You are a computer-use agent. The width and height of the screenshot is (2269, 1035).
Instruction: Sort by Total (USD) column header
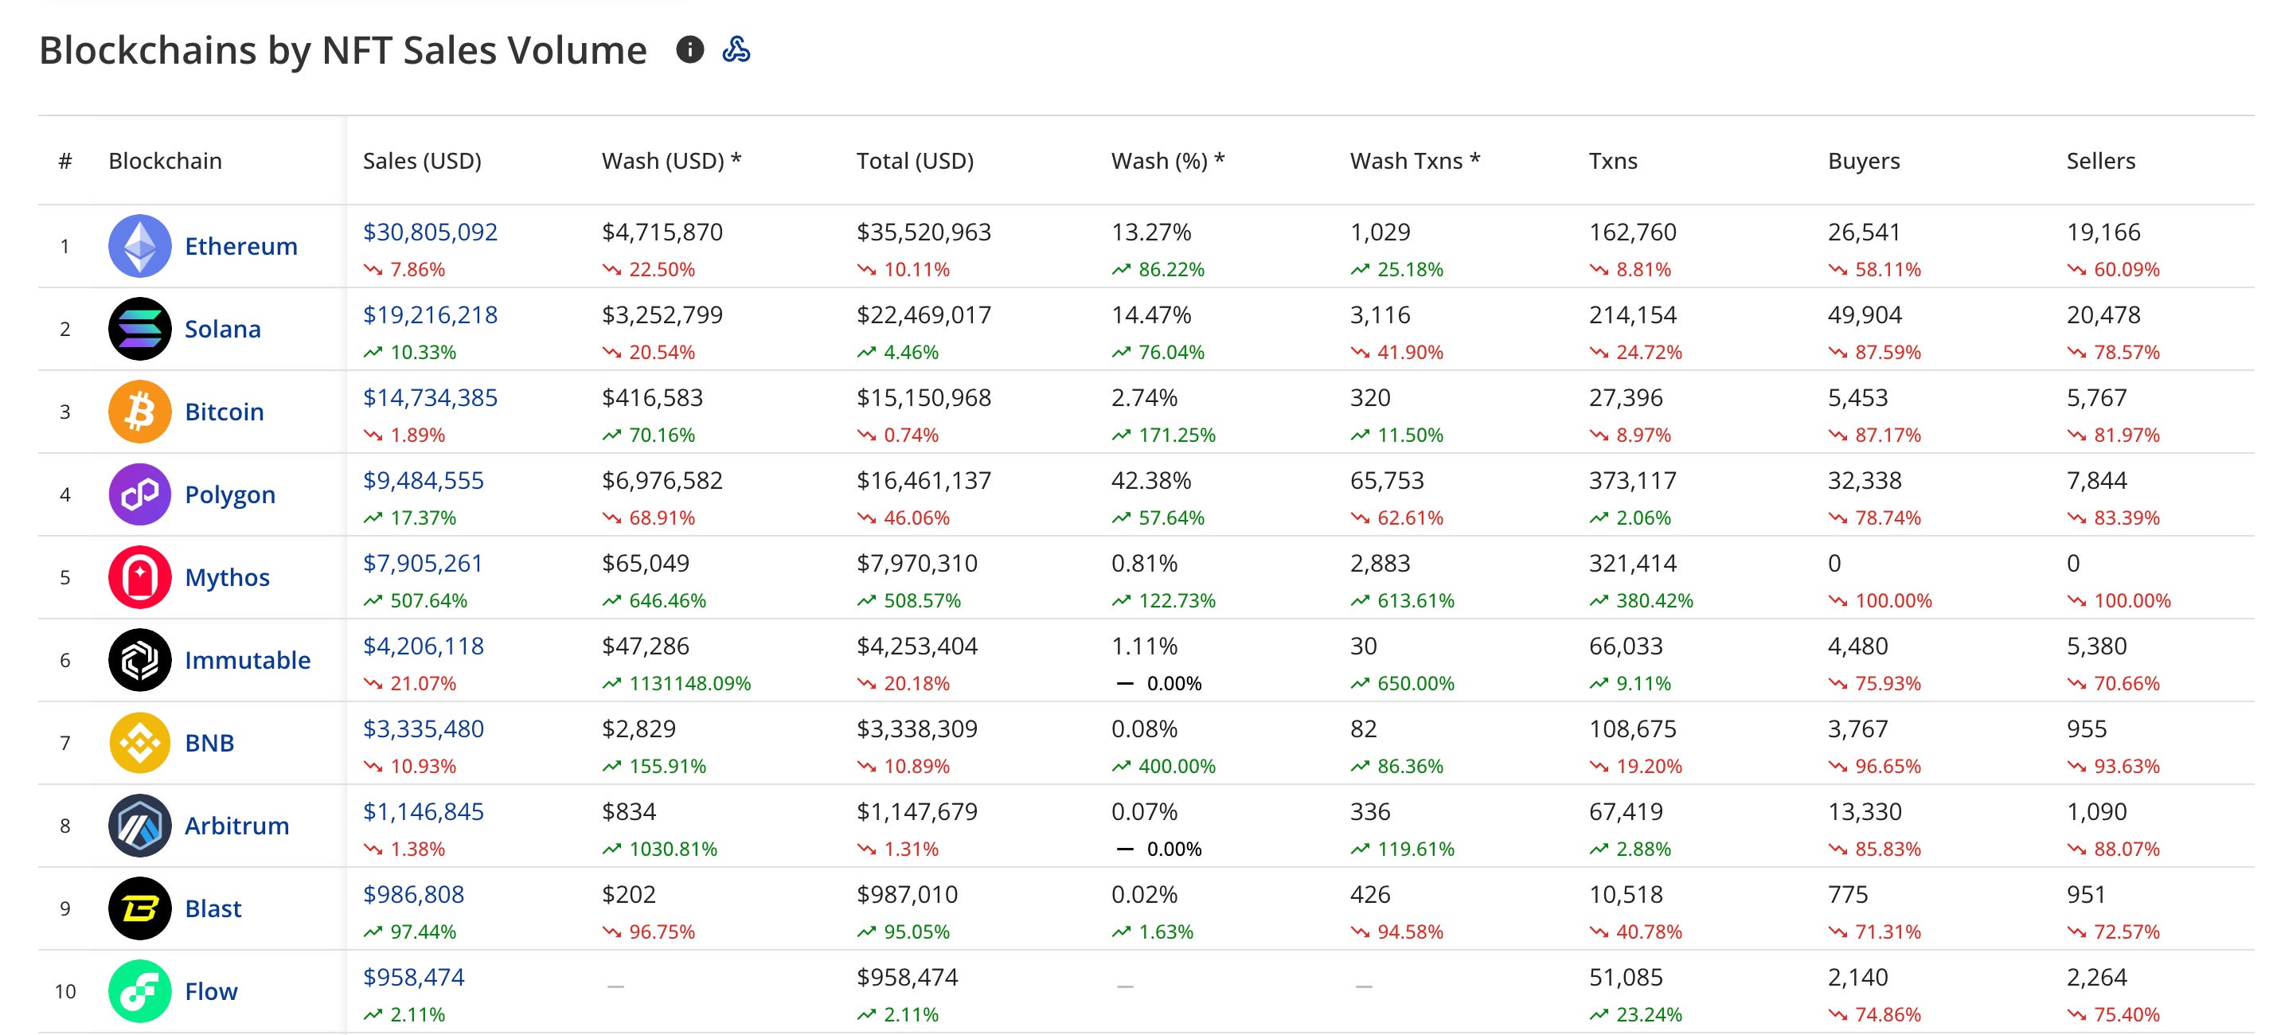pyautogui.click(x=914, y=161)
